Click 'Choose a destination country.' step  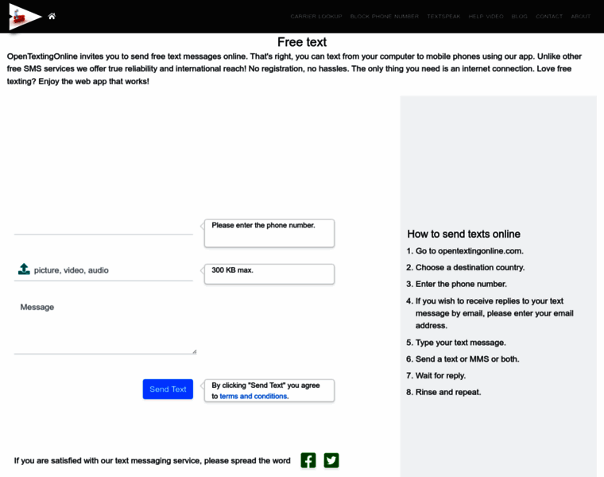470,268
